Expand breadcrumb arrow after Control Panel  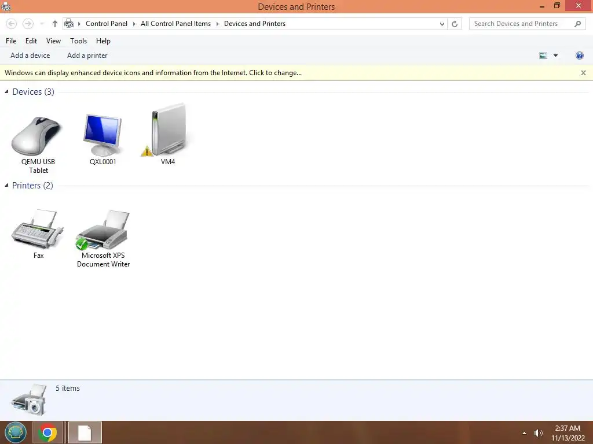(134, 24)
